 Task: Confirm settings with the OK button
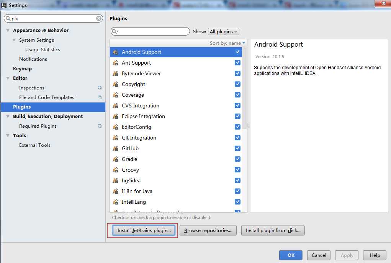point(291,255)
